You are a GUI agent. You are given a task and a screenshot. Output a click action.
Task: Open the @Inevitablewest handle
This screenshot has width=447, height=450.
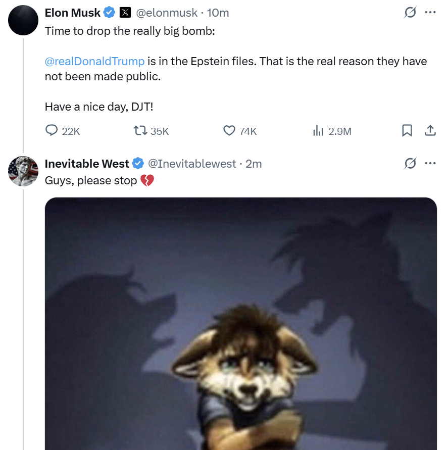(x=192, y=164)
